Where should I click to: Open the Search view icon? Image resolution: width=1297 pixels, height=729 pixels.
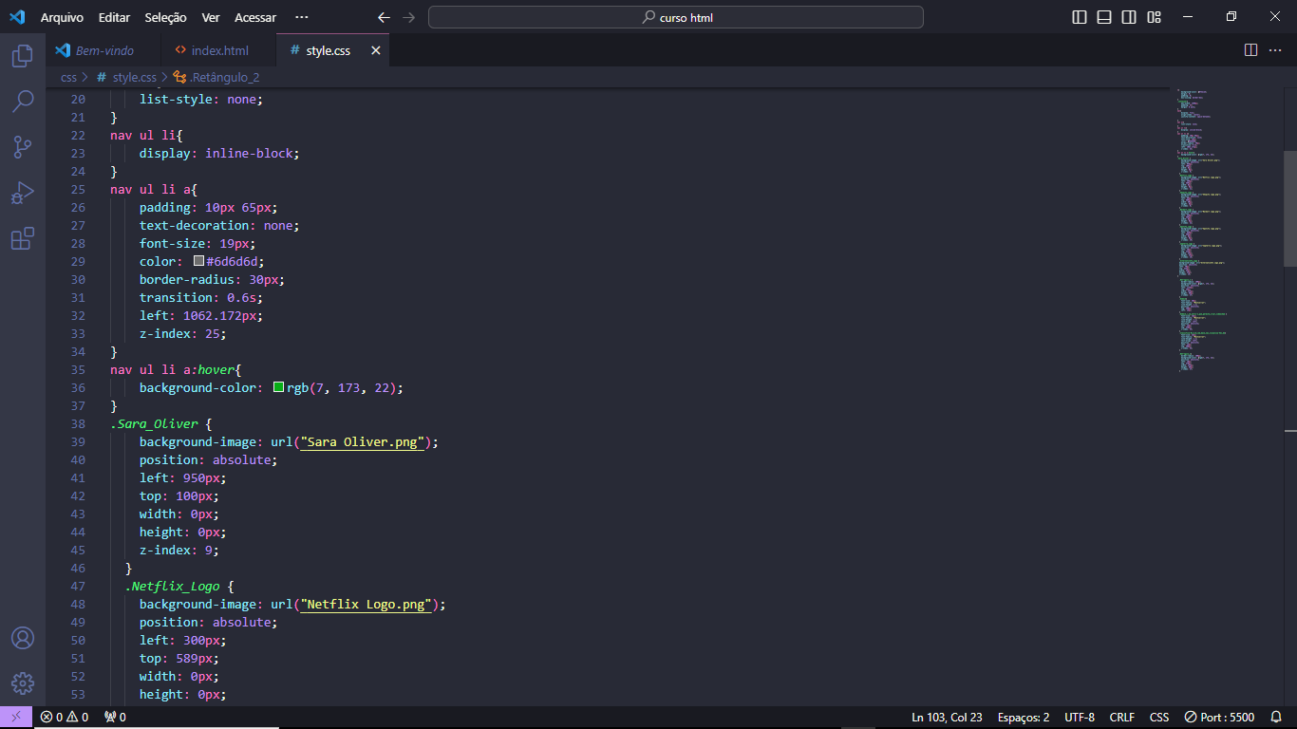[x=23, y=101]
